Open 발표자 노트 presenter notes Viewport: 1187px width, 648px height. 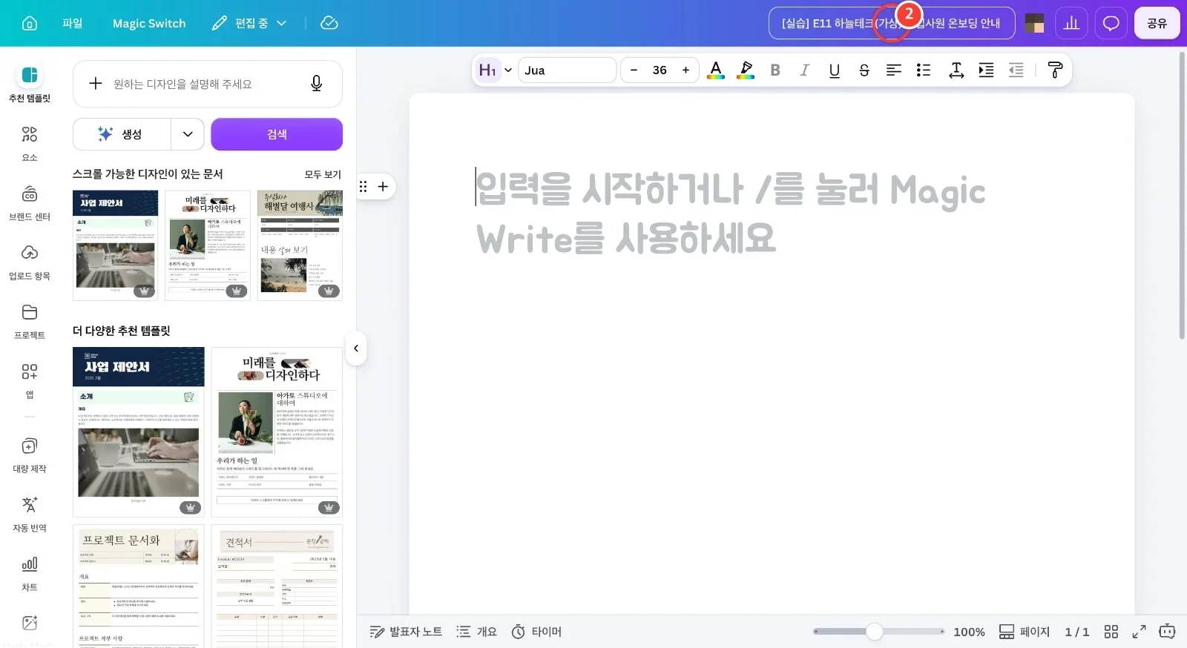pos(406,632)
